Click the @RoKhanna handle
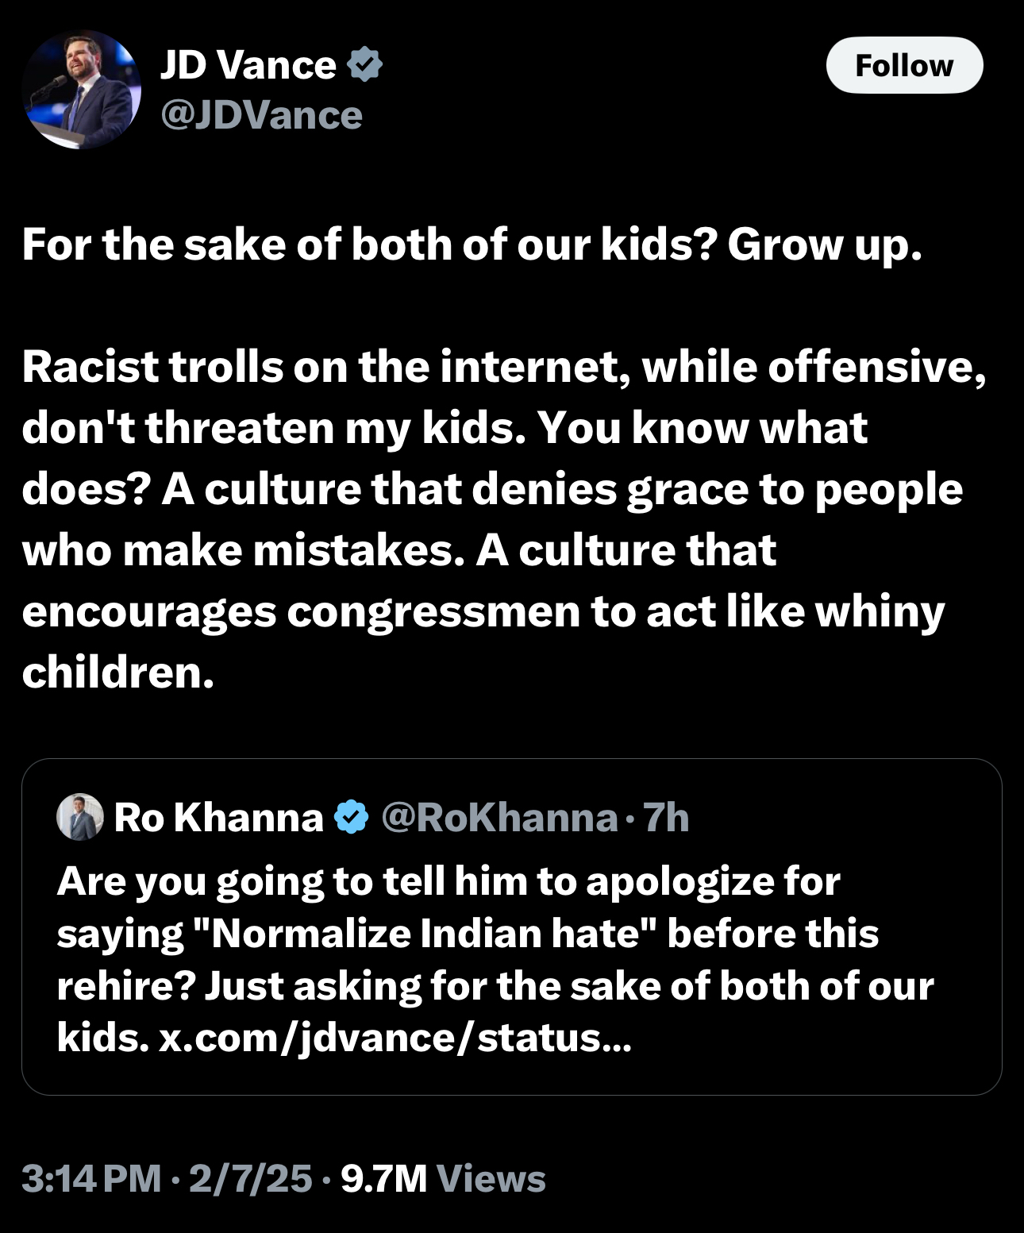This screenshot has height=1233, width=1024. pyautogui.click(x=499, y=817)
